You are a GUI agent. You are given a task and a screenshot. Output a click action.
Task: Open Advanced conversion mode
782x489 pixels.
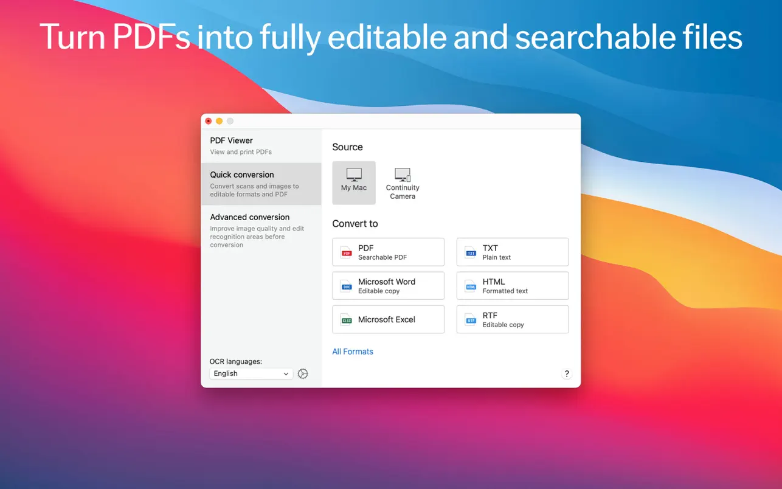(x=261, y=230)
